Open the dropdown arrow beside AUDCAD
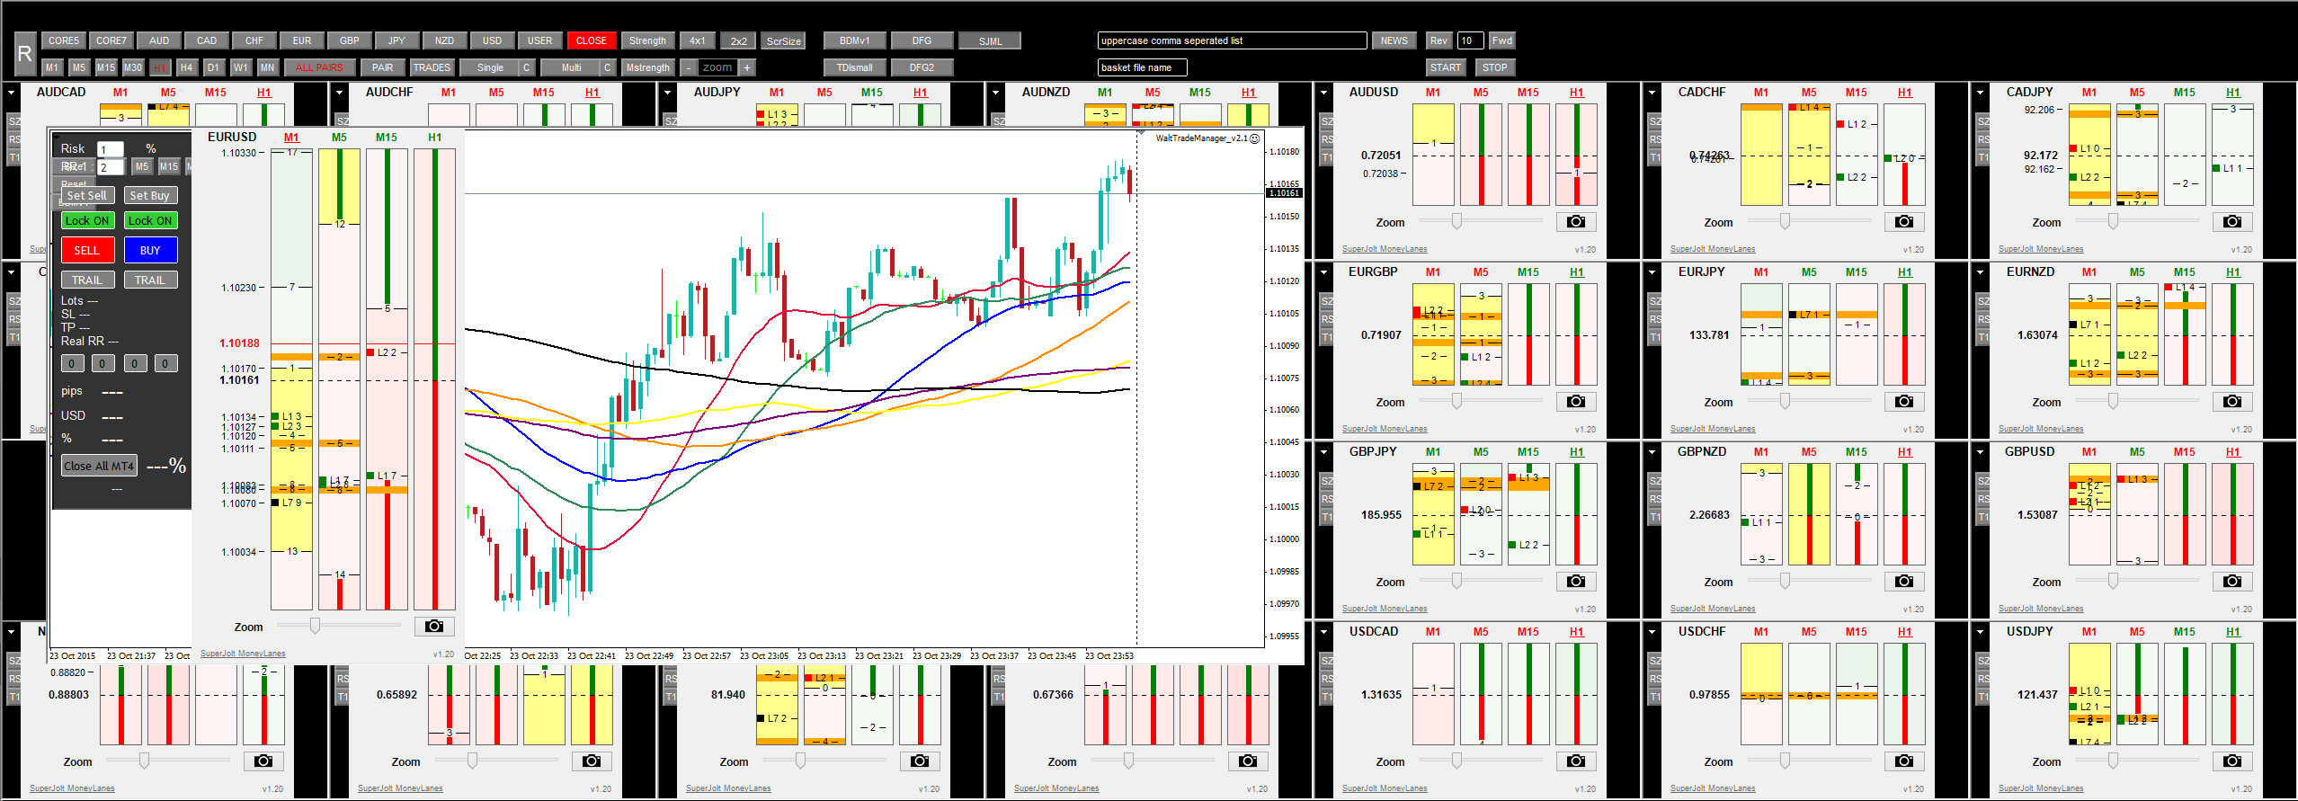Image resolution: width=2298 pixels, height=801 pixels. click(x=12, y=92)
